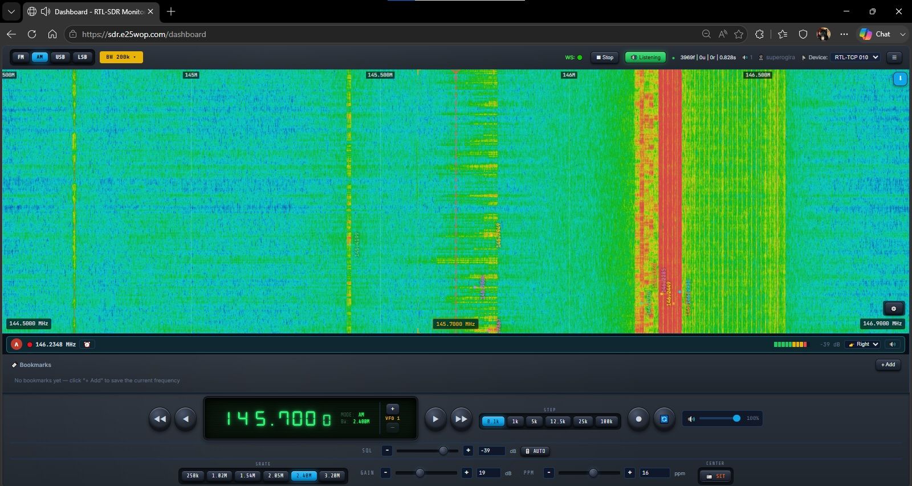Click the fast rewind tuning button

160,419
